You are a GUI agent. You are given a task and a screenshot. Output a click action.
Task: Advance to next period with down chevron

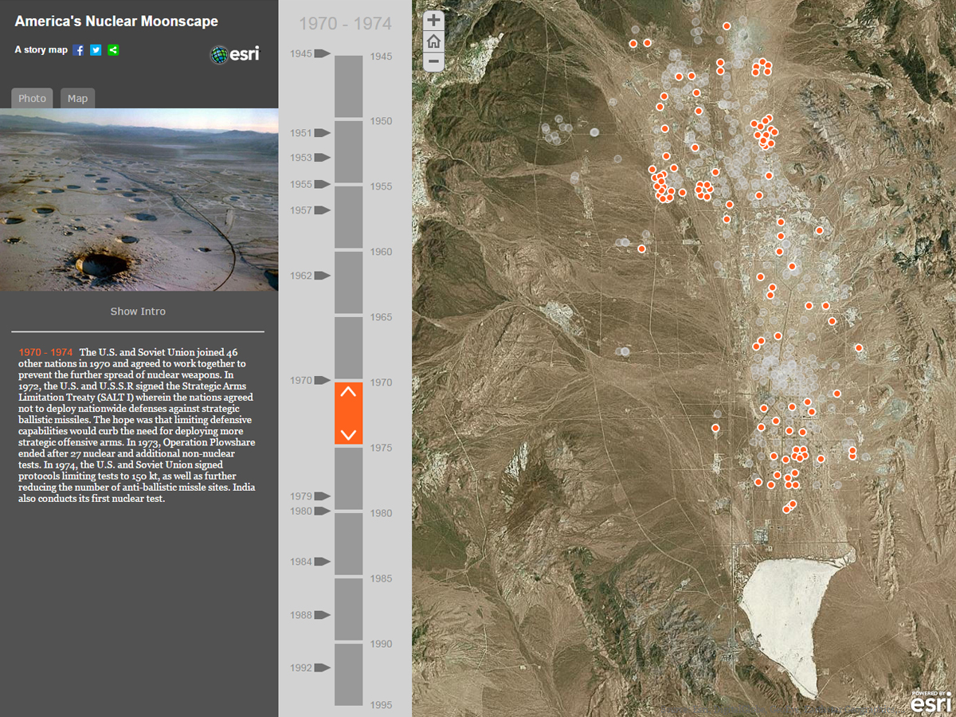[x=348, y=434]
